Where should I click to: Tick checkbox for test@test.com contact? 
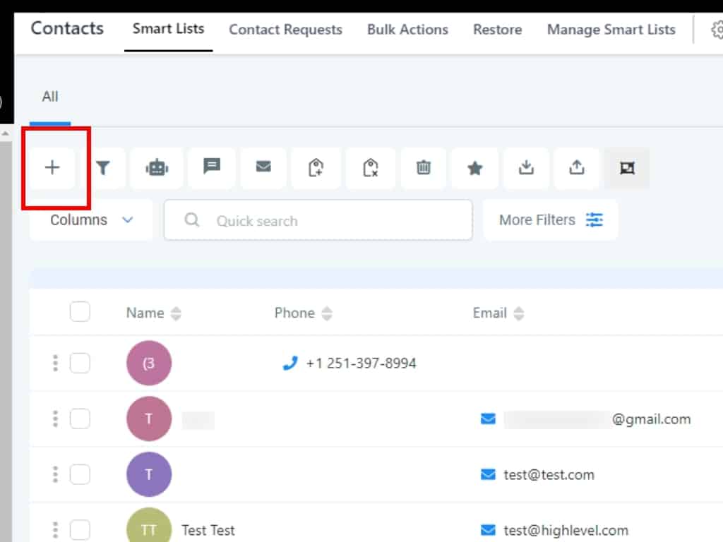pos(80,474)
